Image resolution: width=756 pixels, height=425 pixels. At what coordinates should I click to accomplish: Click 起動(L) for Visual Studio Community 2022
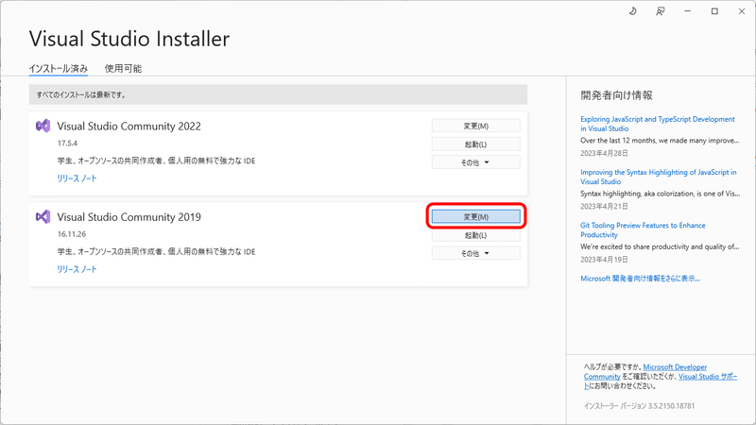coord(476,144)
